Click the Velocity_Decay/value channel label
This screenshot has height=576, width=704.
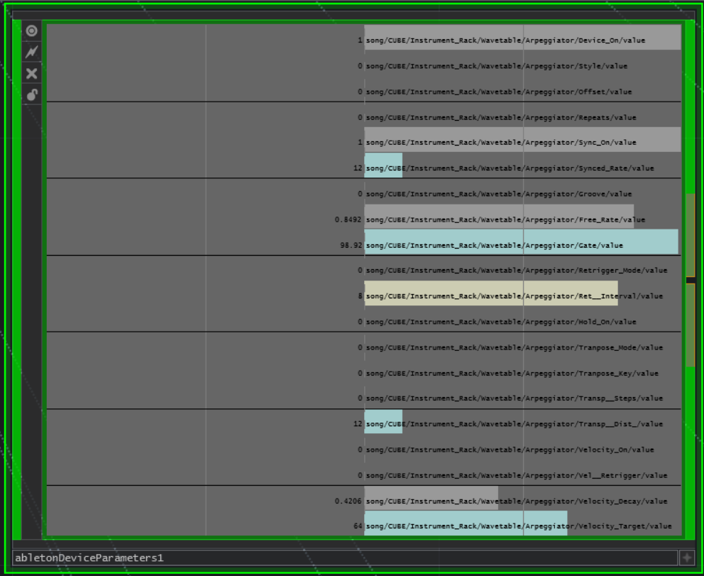tap(517, 501)
